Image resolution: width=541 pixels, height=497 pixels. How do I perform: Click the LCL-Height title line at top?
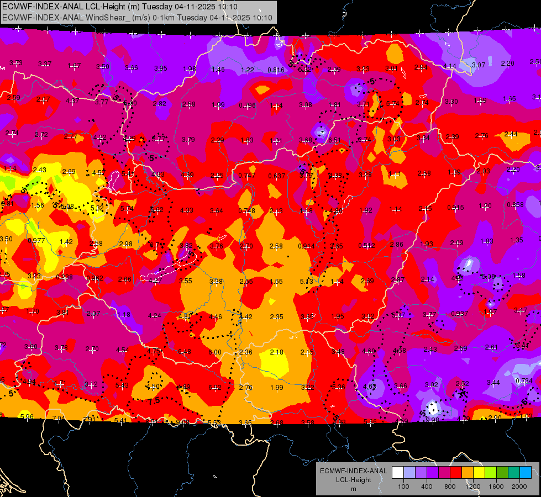(120, 7)
